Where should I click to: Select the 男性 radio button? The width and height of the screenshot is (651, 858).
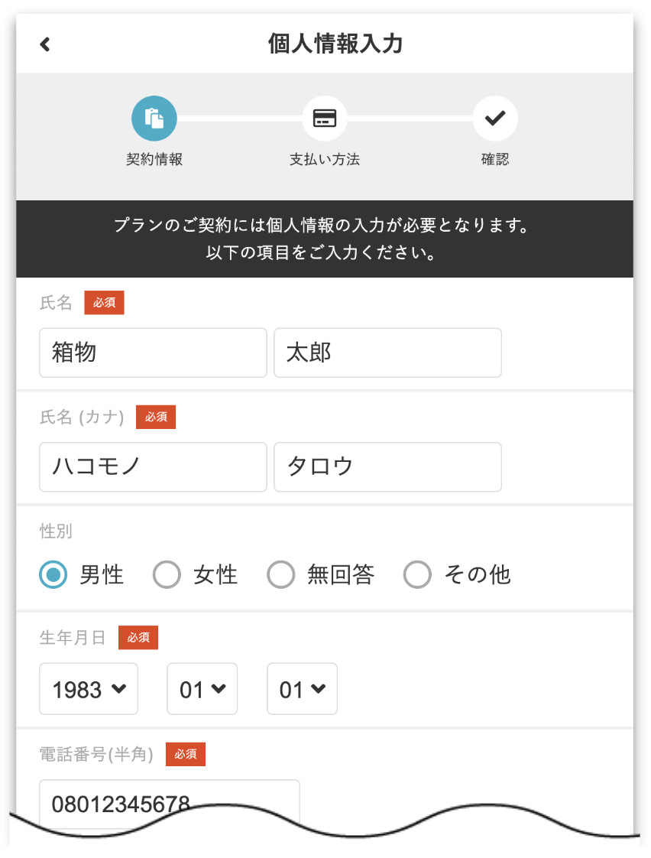tap(53, 574)
